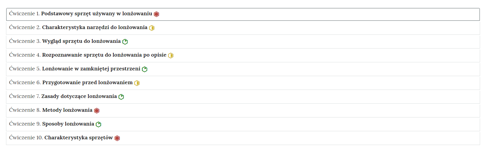Open Ćwiczenie 10 Charakterystyka sprzętów
The image size is (490, 154).
78,138
